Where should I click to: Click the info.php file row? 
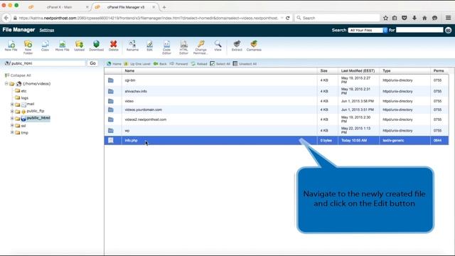pos(277,141)
